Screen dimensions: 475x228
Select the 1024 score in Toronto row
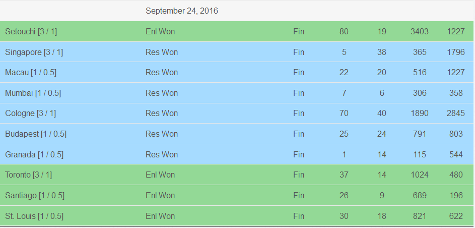(x=420, y=175)
